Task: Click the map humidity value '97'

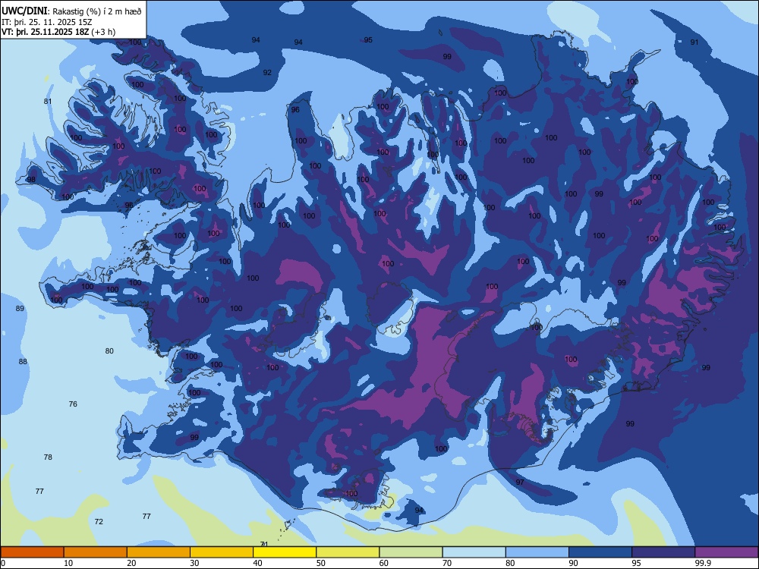Action: tap(520, 482)
